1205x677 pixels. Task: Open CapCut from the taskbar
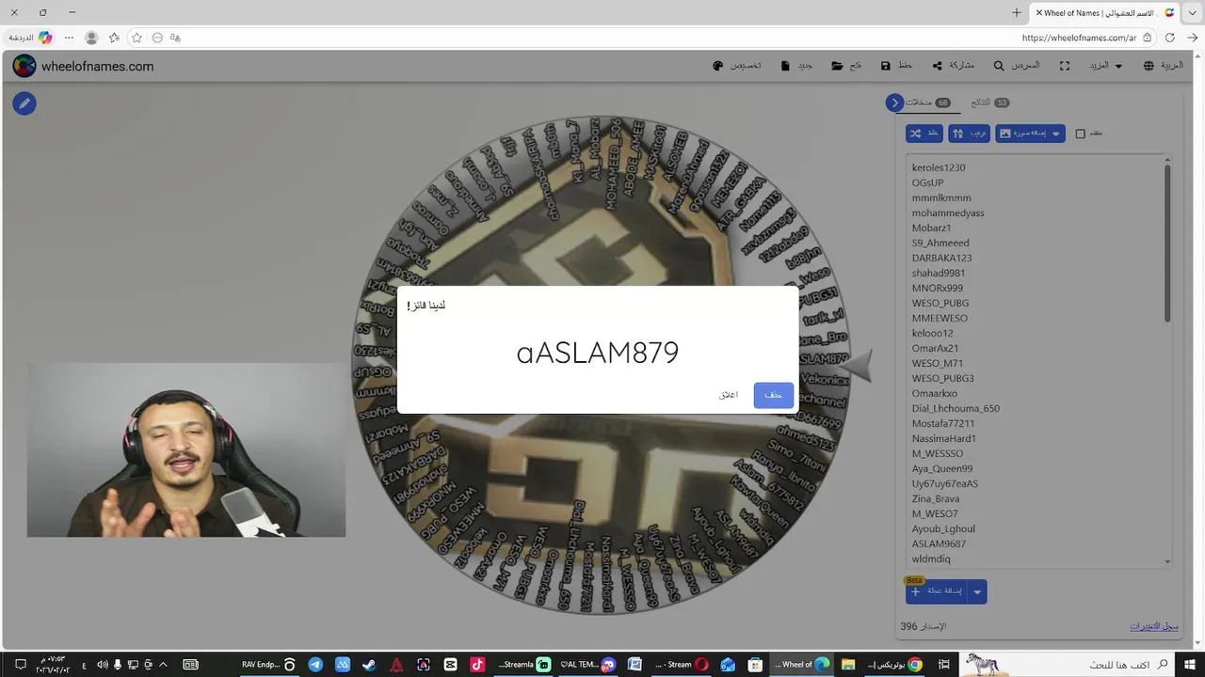coord(450,664)
